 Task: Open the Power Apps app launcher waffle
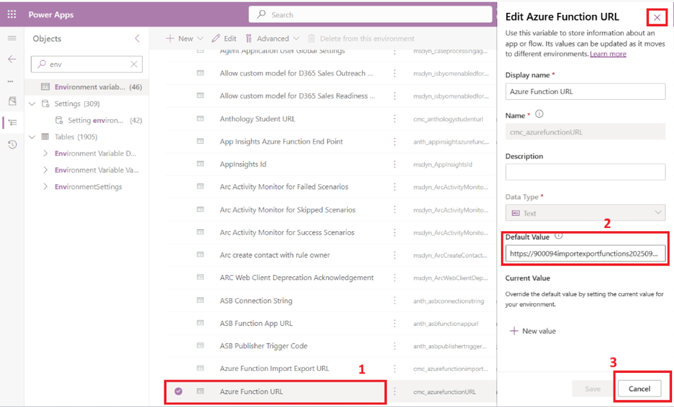pos(12,14)
